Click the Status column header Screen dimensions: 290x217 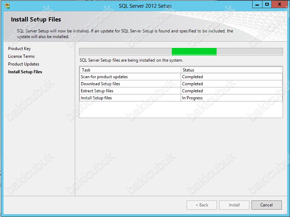click(231, 70)
